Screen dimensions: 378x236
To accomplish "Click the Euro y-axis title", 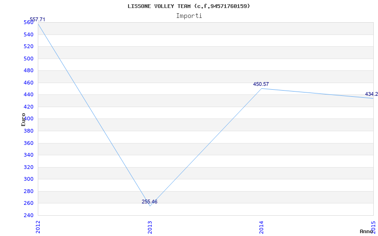I will click(x=23, y=119).
